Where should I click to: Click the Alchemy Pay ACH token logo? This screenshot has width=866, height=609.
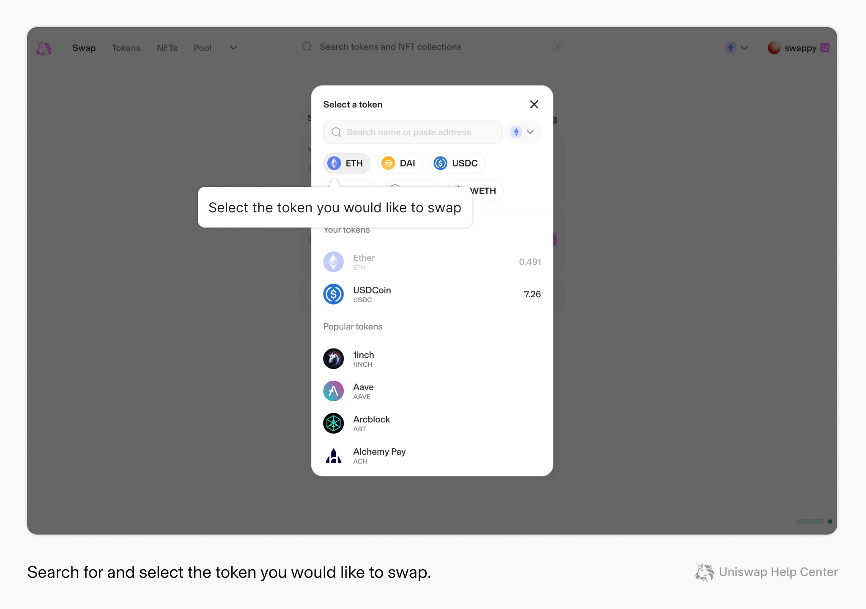click(333, 455)
